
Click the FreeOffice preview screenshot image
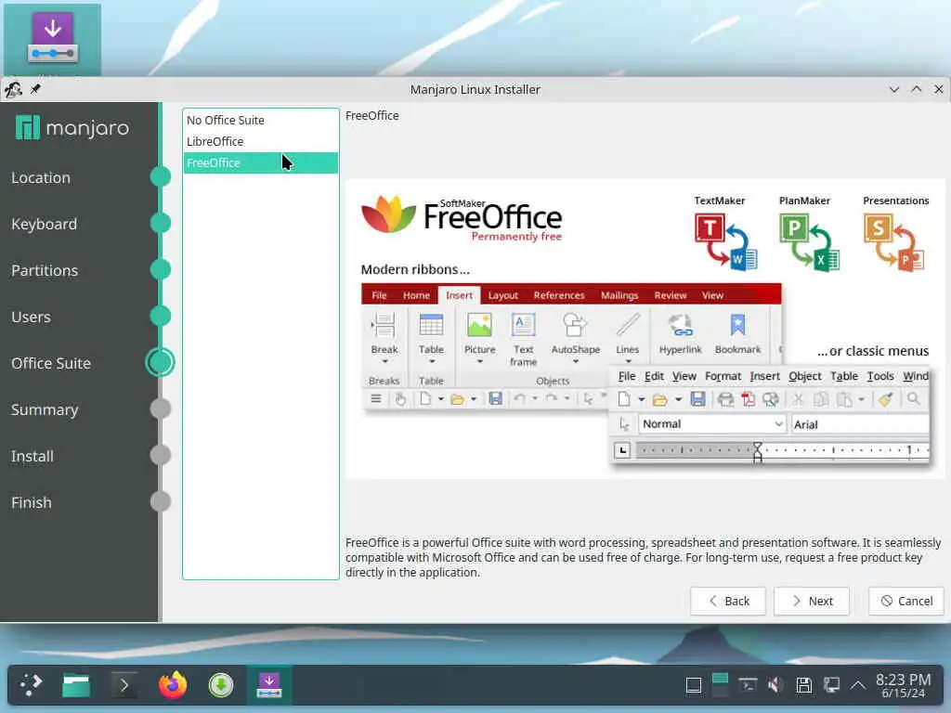(645, 329)
